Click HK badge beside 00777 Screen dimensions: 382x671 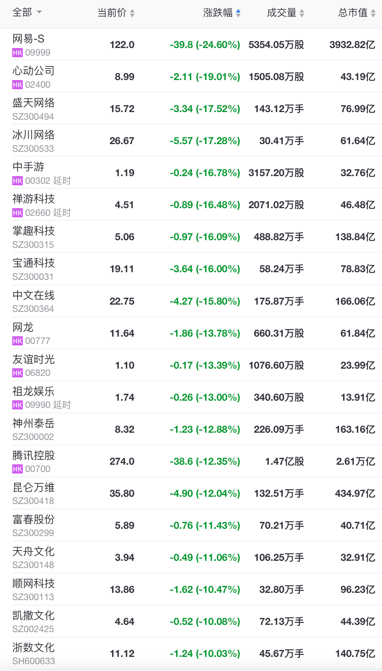pos(18,341)
